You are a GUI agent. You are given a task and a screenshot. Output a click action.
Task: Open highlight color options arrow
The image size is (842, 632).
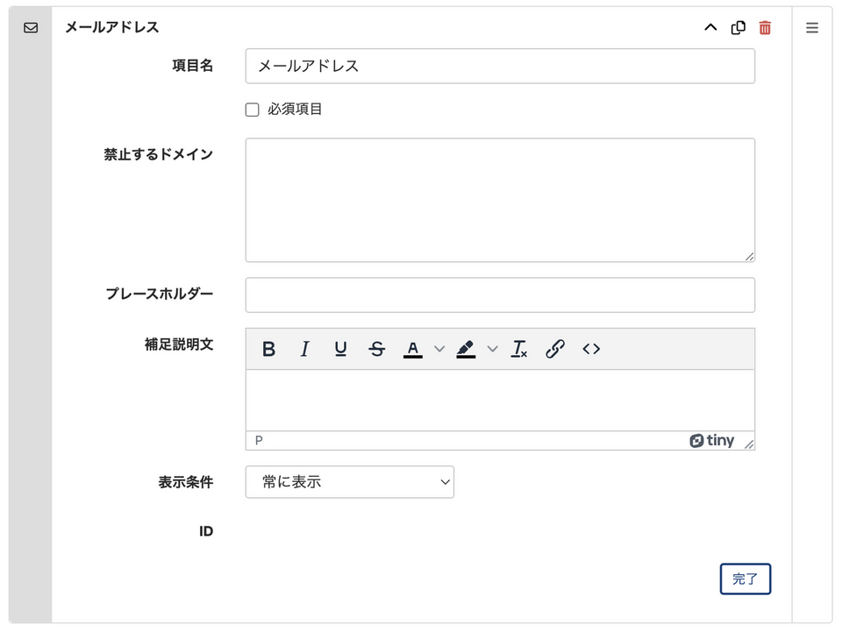coord(492,349)
